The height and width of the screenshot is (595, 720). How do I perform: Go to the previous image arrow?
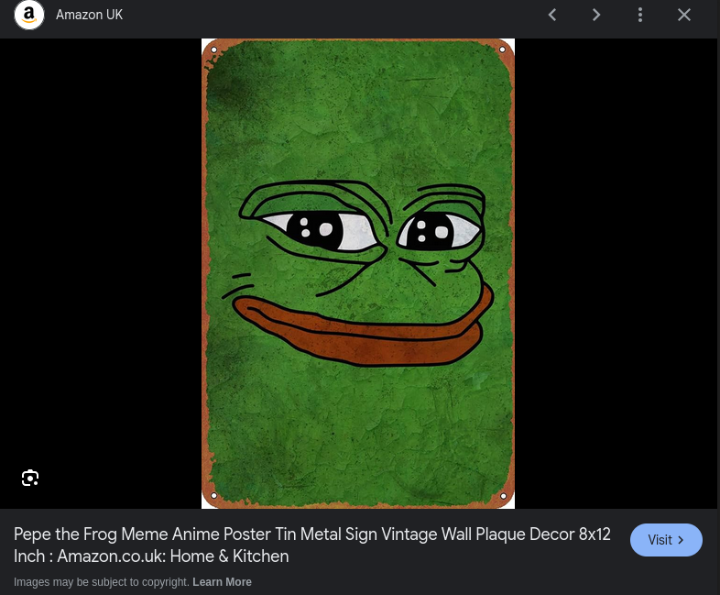[551, 15]
